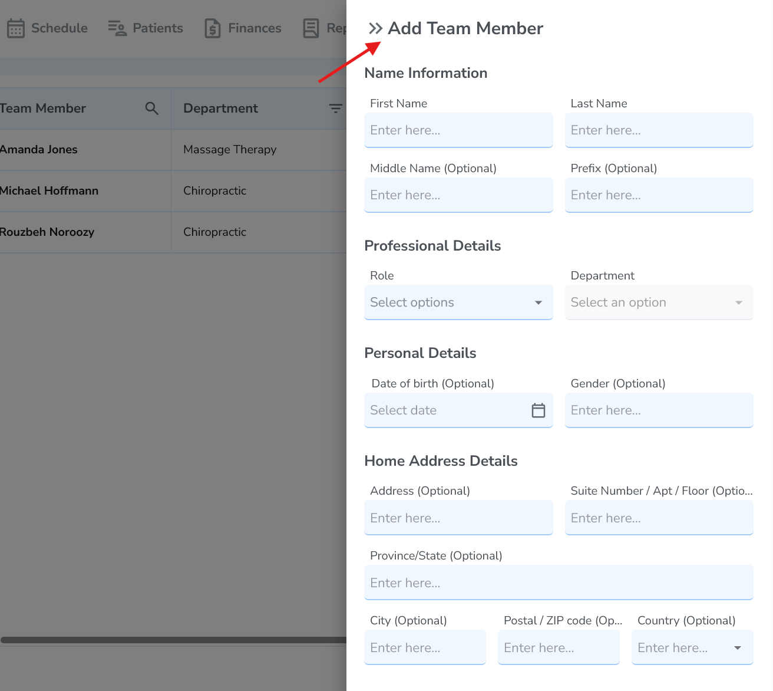Click the Gender entry field
The image size is (773, 691).
659,410
